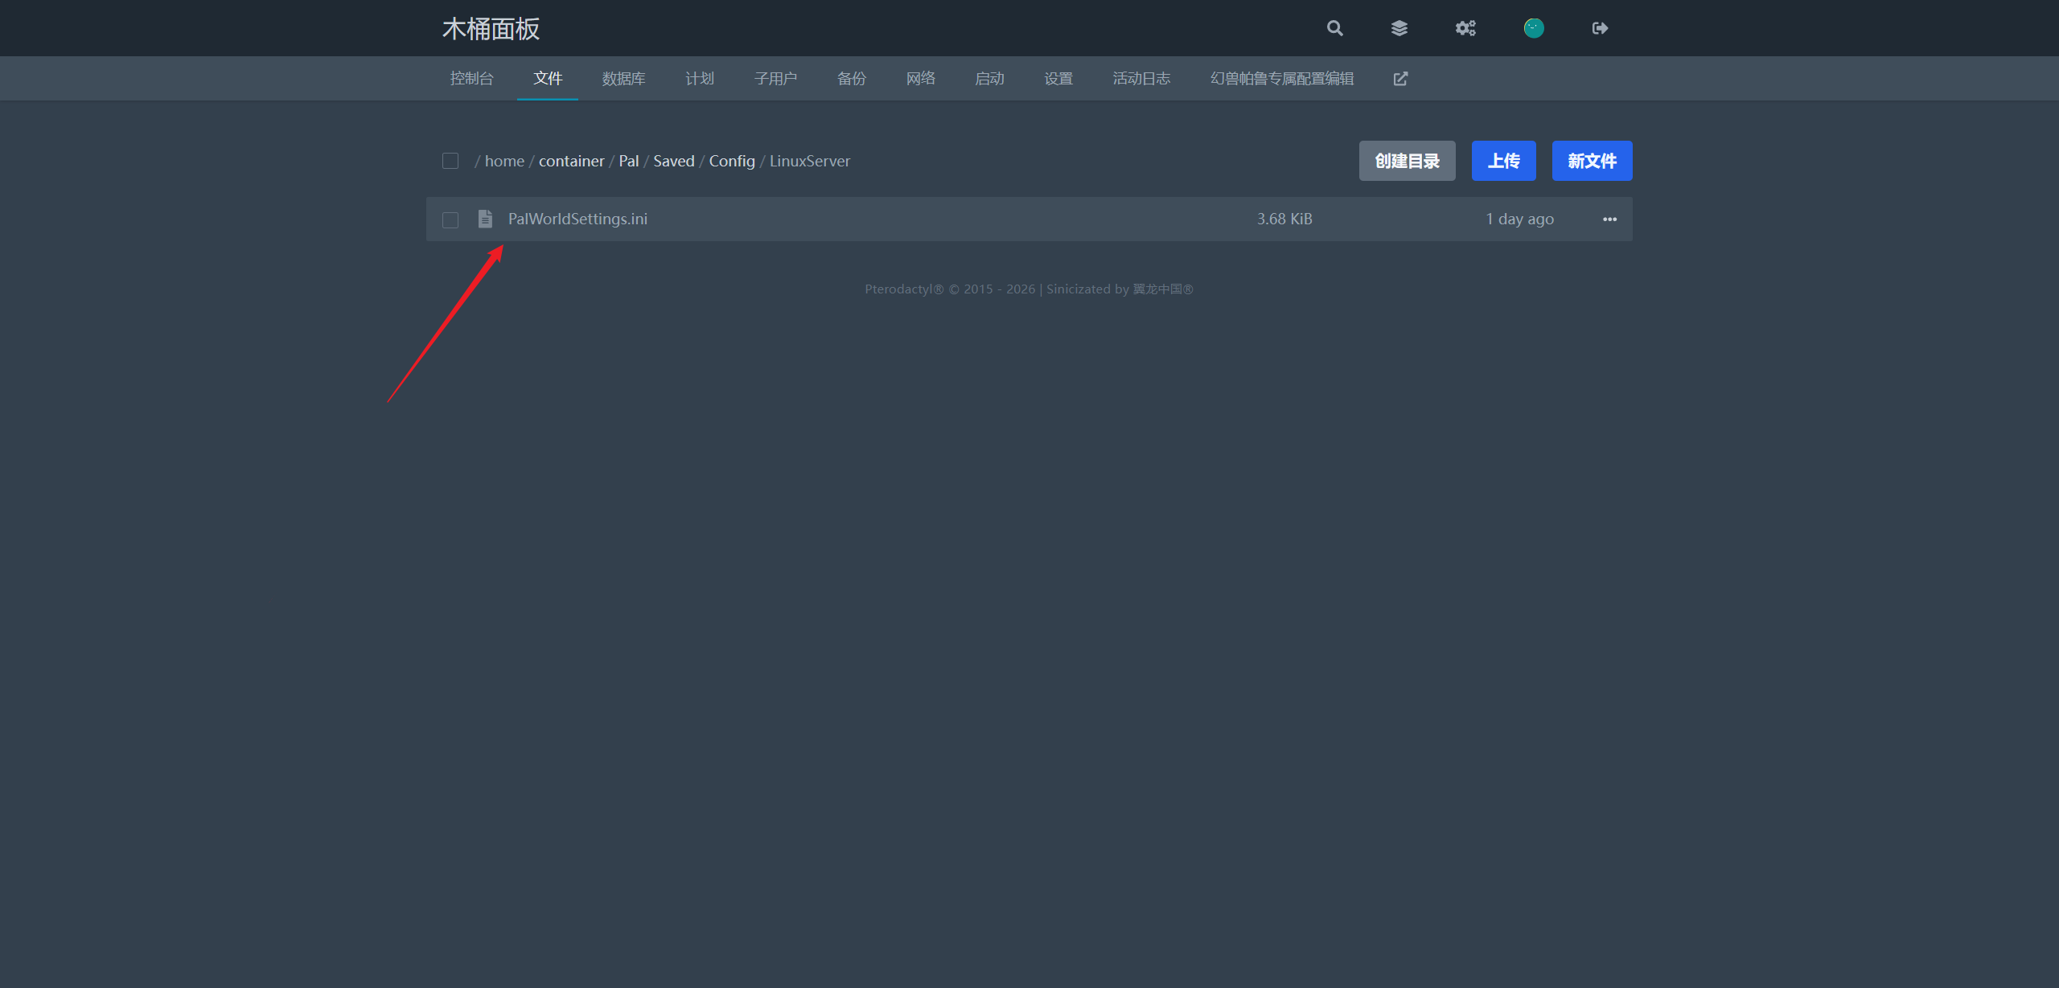Viewport: 2059px width, 988px height.
Task: Go to the 计划 tab
Action: click(x=699, y=79)
